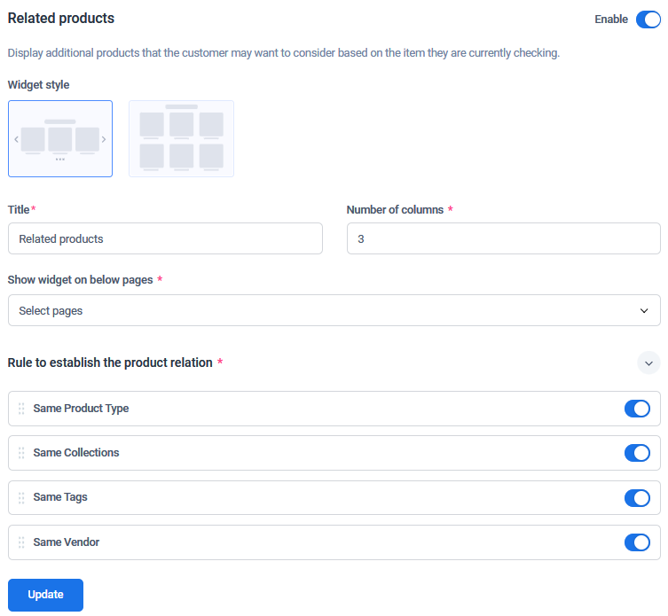Click the Same Tags rule label
Viewport: 668px width, 616px height.
coord(60,497)
